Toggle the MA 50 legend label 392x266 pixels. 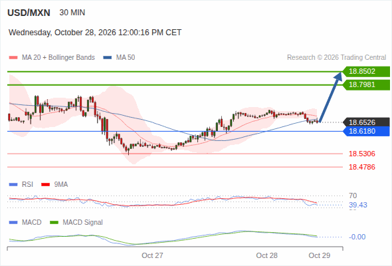coord(126,58)
